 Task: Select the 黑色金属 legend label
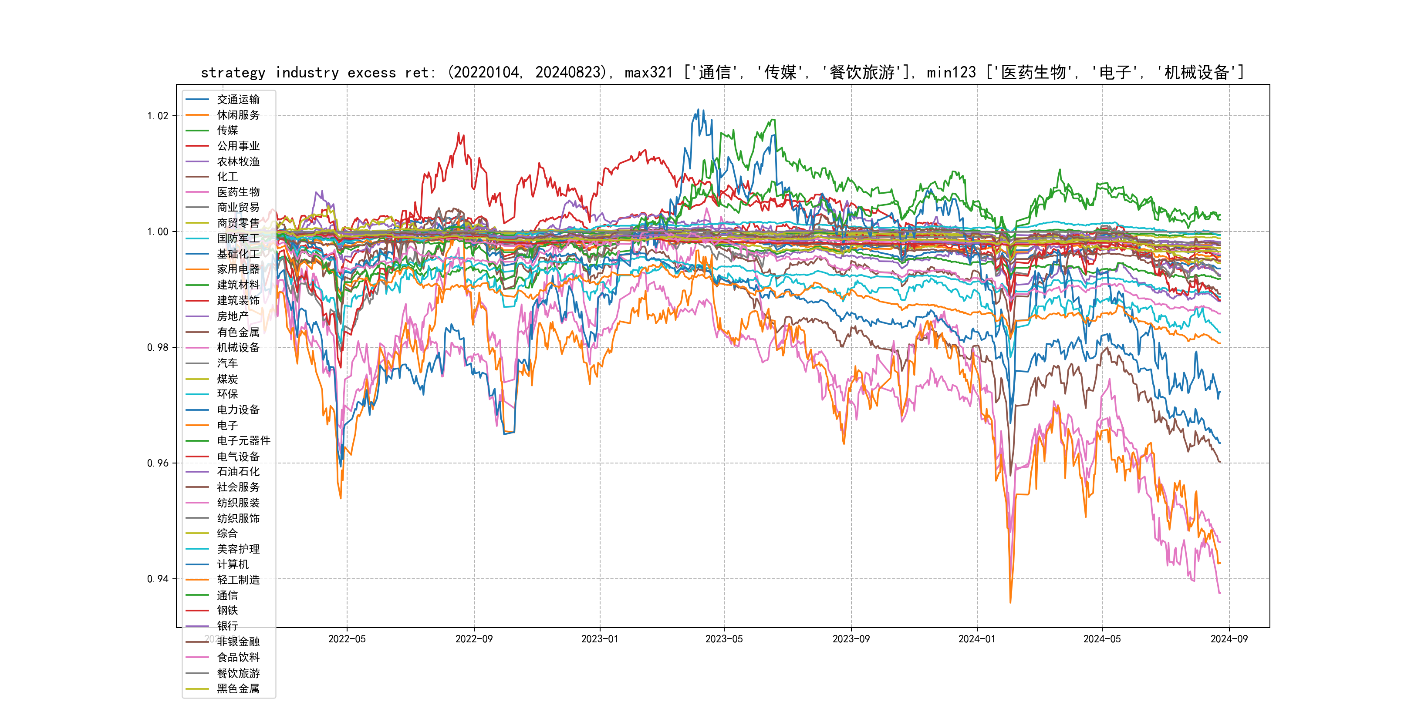[238, 688]
